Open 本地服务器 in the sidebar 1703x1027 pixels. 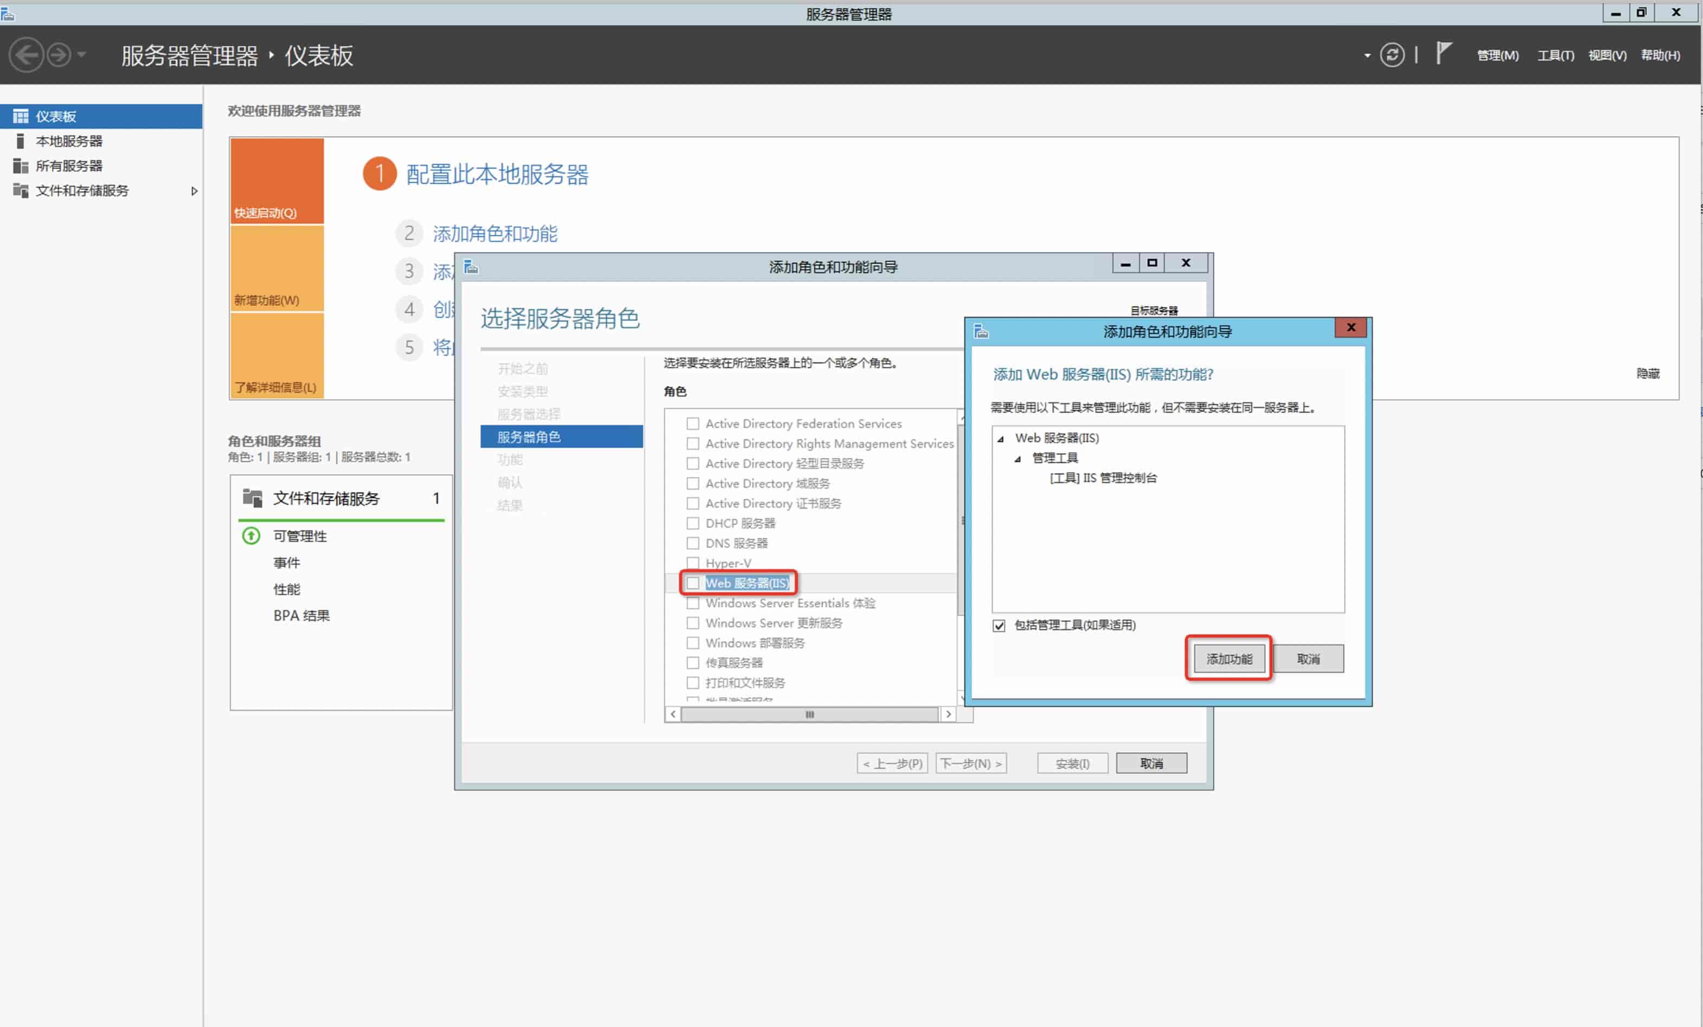(x=68, y=141)
